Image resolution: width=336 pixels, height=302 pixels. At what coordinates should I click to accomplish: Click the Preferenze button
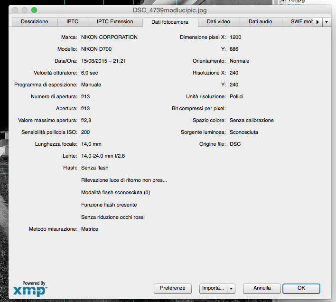[x=173, y=288]
